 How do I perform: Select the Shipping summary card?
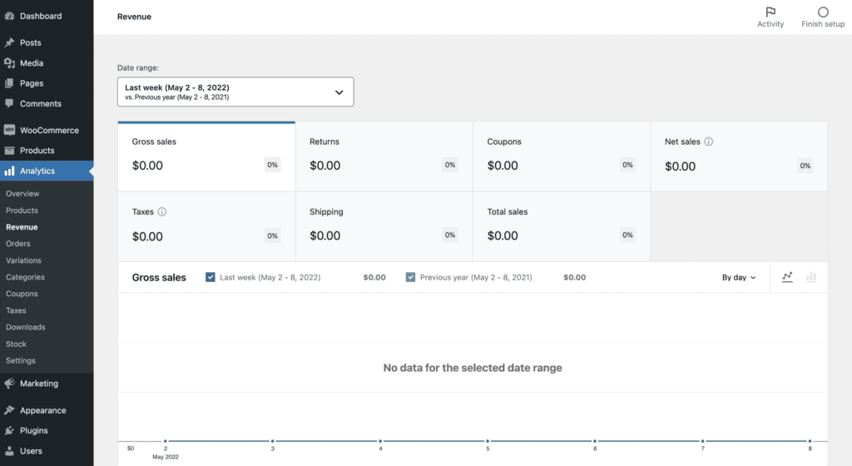[384, 226]
